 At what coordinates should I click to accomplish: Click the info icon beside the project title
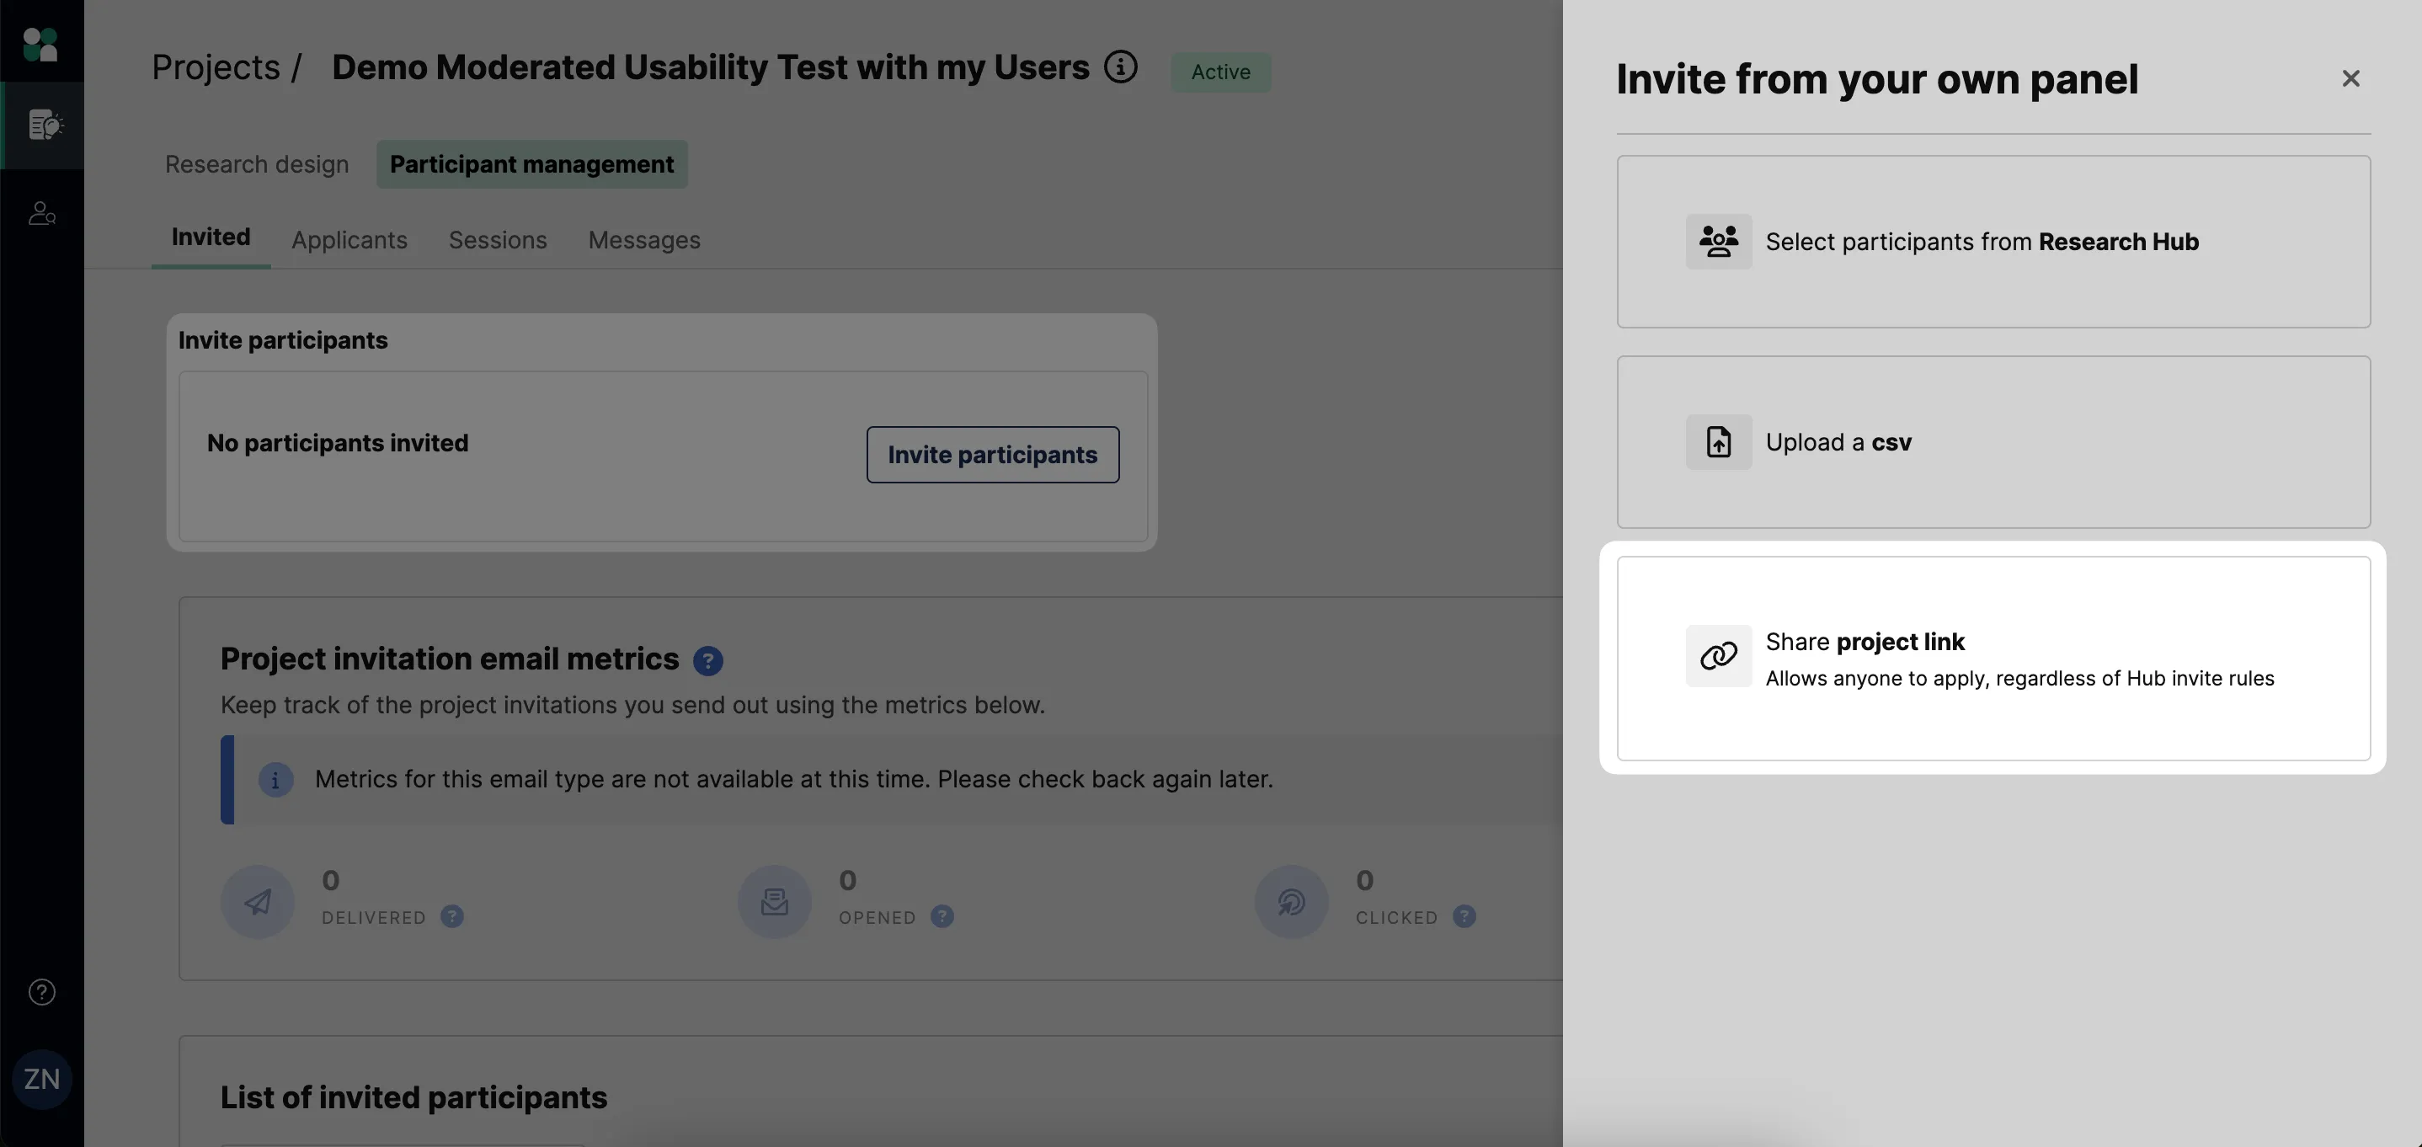tap(1120, 66)
